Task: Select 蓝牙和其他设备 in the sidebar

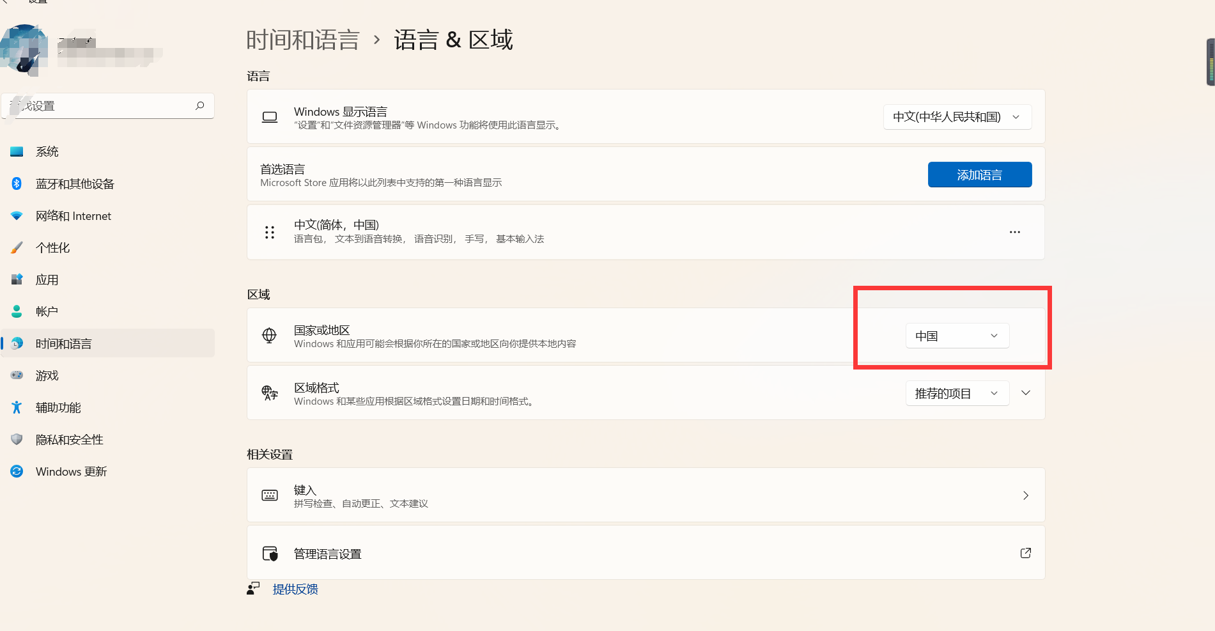Action: pos(107,183)
